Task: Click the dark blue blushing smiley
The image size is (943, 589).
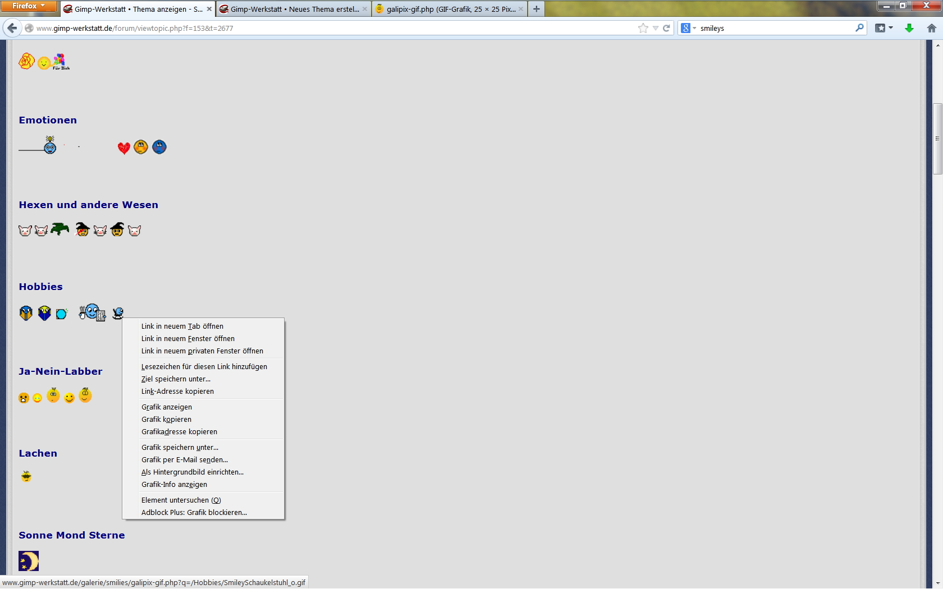Action: click(159, 147)
